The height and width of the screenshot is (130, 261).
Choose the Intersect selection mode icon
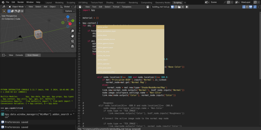[x=22, y=11]
